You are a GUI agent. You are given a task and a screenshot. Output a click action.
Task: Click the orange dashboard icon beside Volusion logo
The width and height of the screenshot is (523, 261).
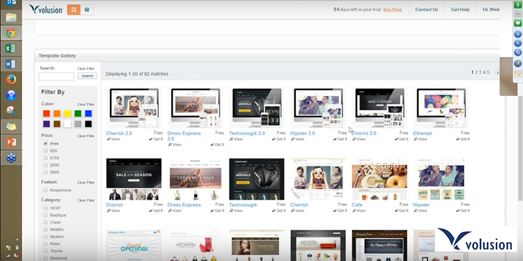coord(73,10)
